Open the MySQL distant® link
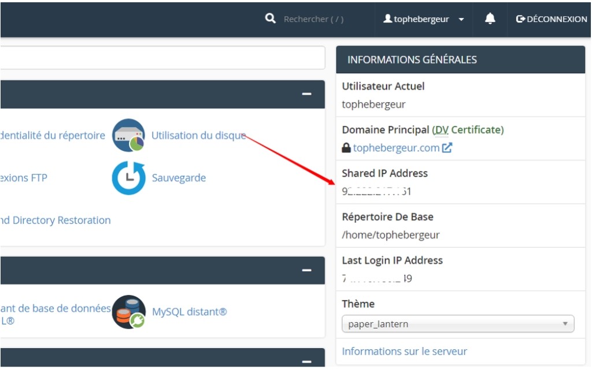592x373 pixels. [189, 312]
